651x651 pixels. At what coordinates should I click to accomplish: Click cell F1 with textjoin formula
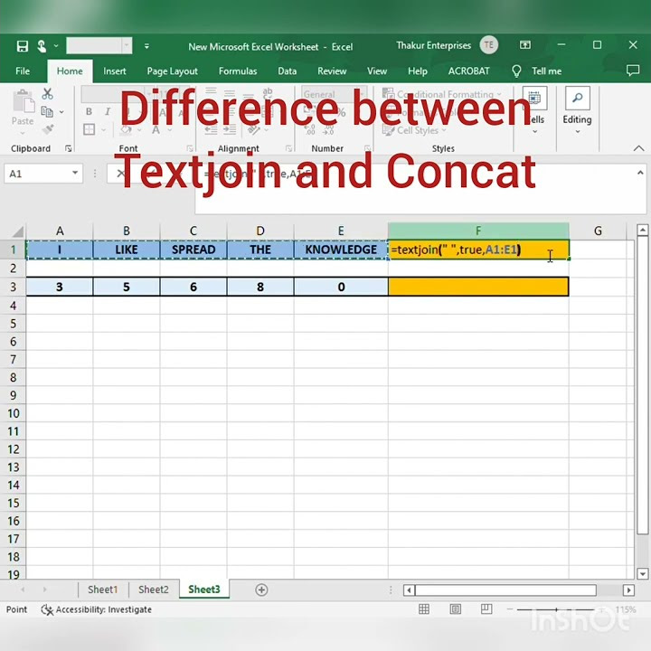coord(478,250)
